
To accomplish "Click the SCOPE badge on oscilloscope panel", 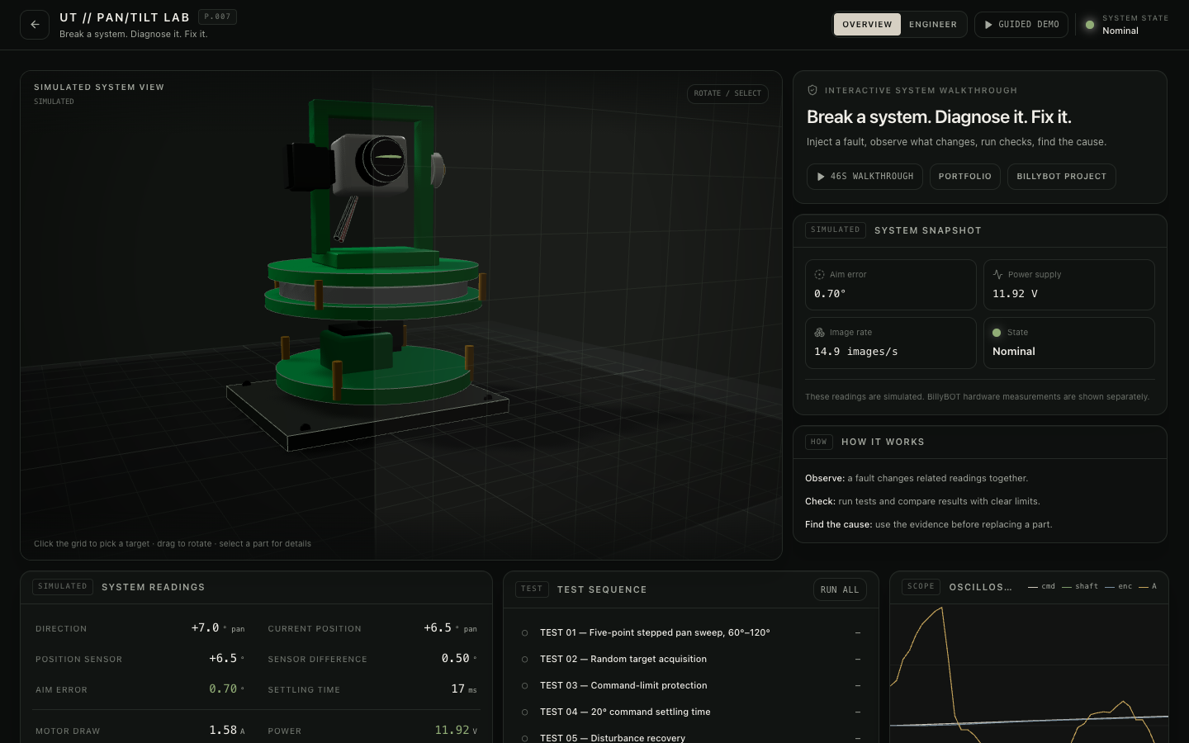I will (921, 587).
